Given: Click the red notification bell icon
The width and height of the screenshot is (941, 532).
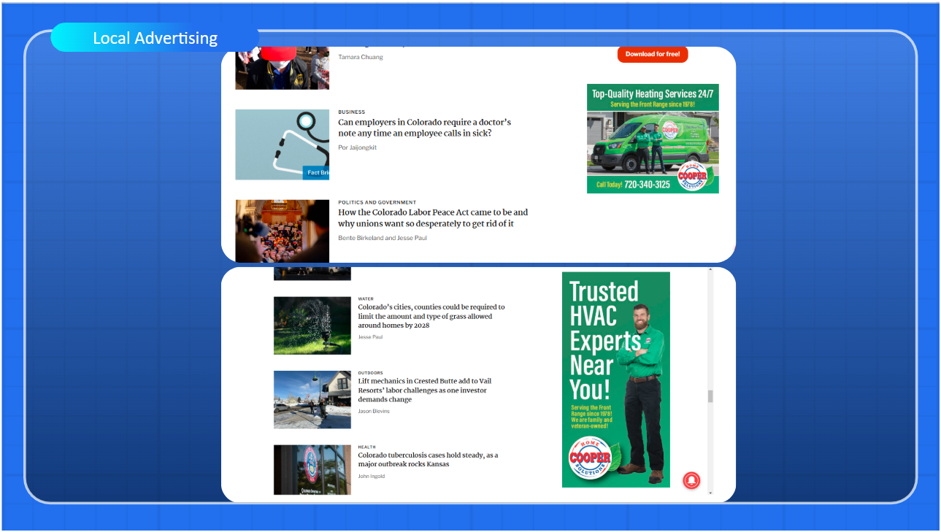Looking at the screenshot, I should coord(691,480).
